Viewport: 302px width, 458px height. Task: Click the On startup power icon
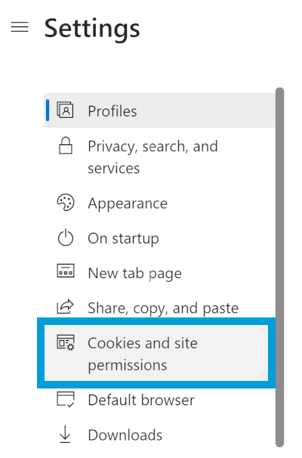66,237
